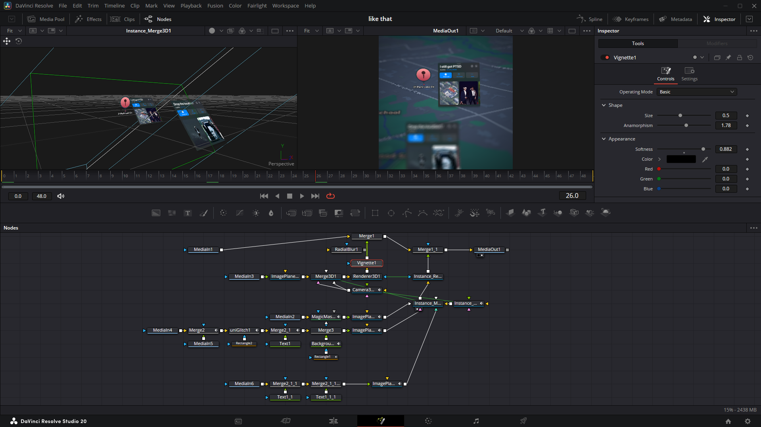Open the Fairlight menu

257,6
